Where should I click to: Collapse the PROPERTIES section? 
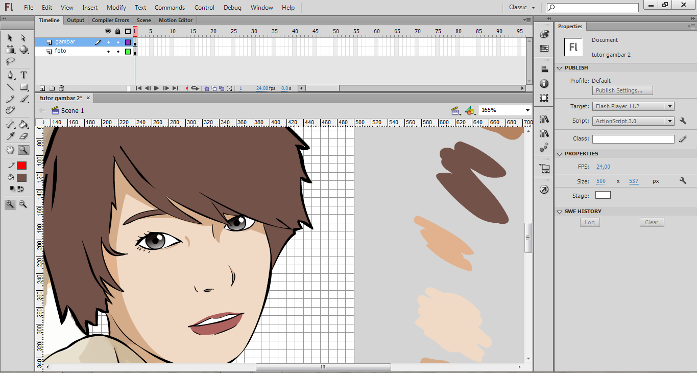click(560, 154)
